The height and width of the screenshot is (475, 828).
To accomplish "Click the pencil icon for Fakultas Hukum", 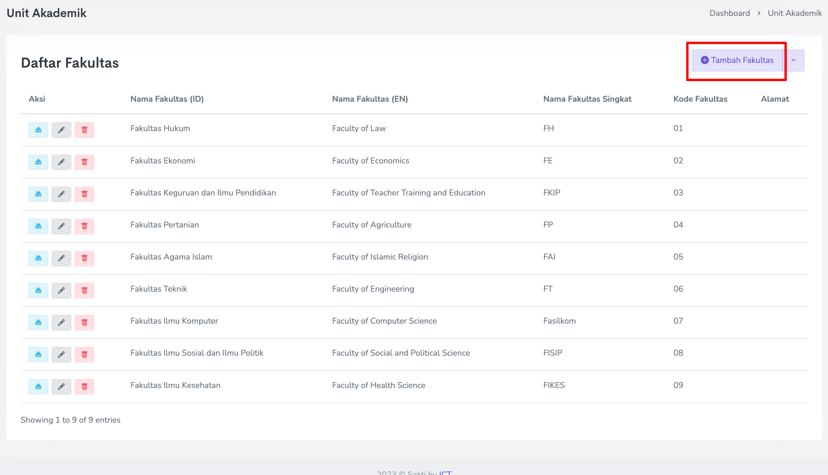I will 61,130.
